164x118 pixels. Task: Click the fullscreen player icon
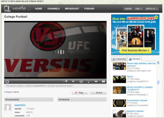point(103,81)
